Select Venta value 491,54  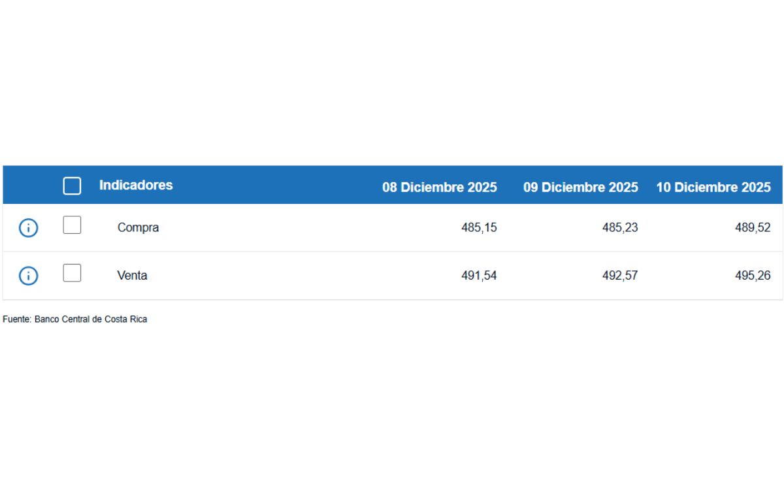pos(479,276)
